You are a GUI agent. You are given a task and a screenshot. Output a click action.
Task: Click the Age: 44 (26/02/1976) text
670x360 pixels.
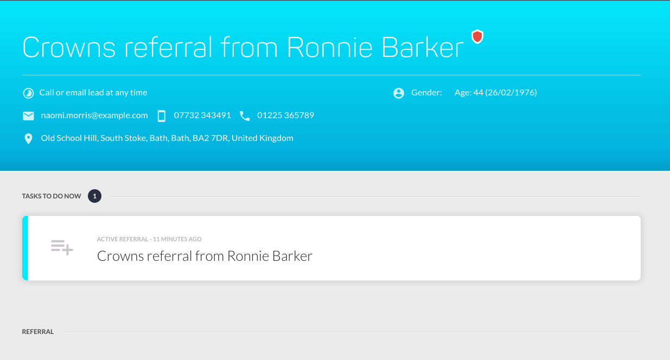(496, 93)
